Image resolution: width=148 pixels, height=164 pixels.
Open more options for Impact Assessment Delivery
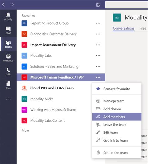click(98, 45)
